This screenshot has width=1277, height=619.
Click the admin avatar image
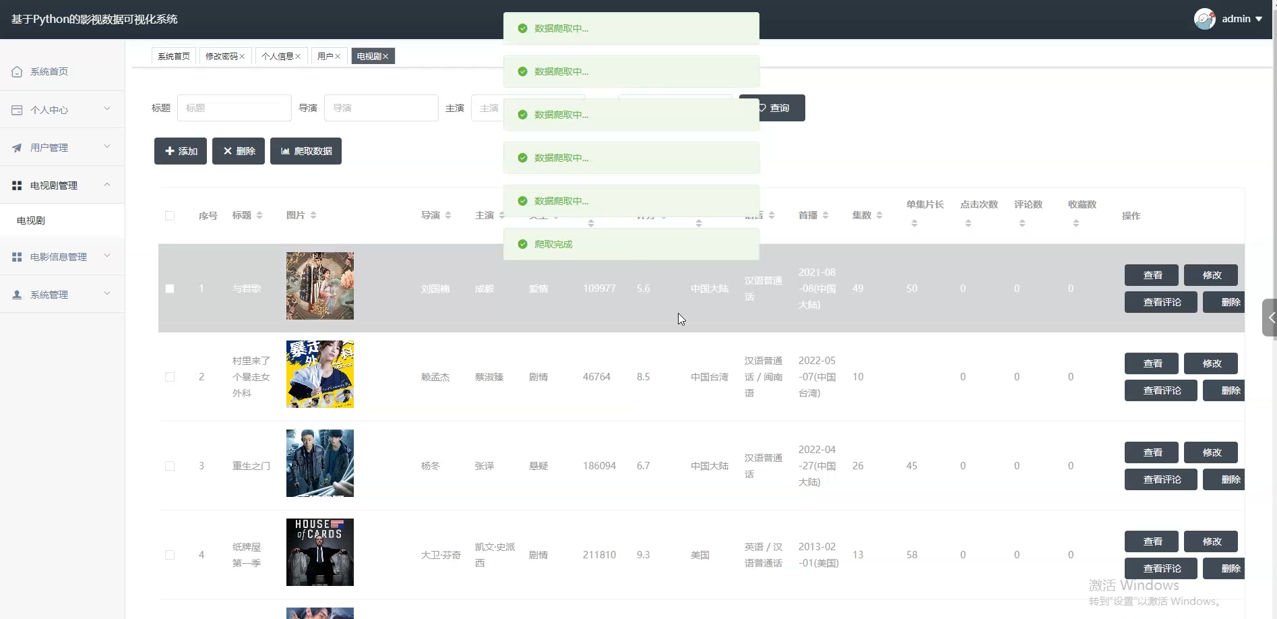tap(1204, 19)
